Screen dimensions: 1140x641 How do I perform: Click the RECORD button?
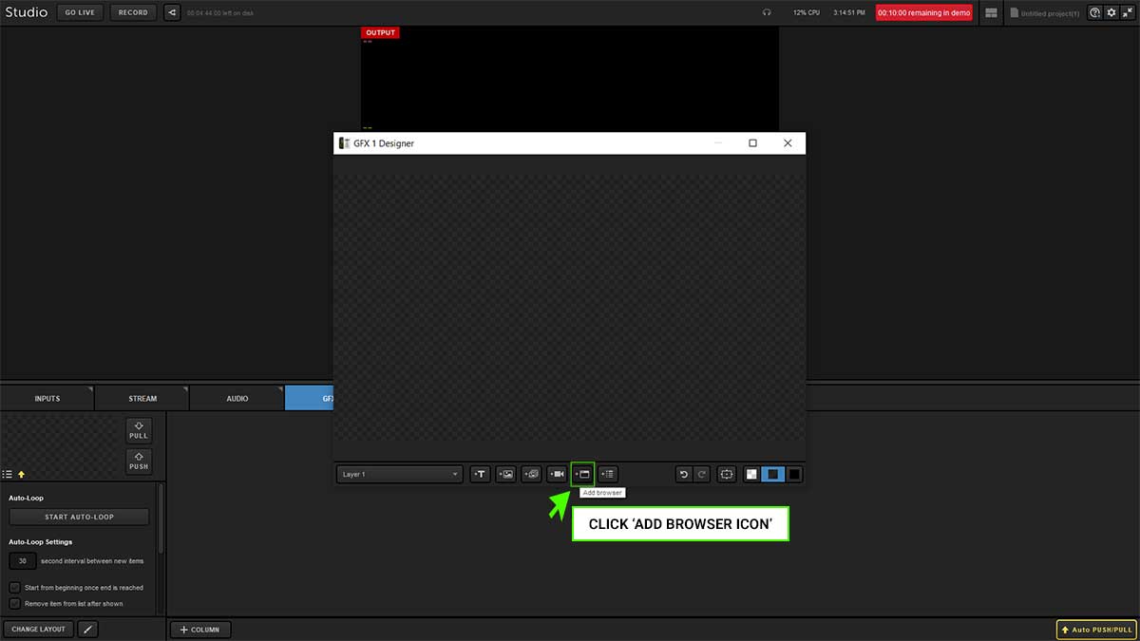[x=133, y=12]
